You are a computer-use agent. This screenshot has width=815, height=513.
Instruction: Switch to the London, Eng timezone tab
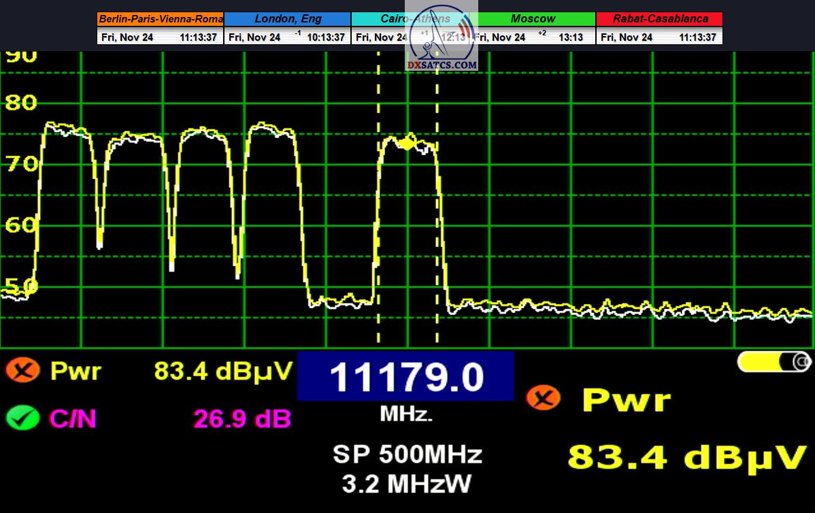click(x=287, y=19)
